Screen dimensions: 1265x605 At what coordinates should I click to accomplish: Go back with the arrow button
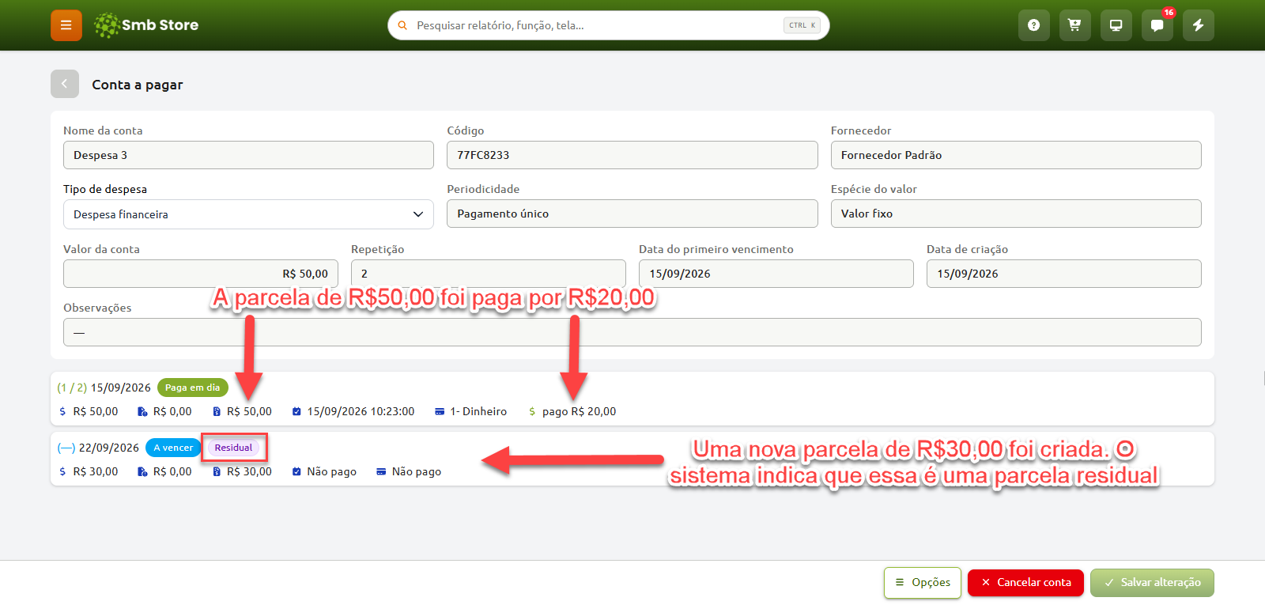pyautogui.click(x=65, y=84)
